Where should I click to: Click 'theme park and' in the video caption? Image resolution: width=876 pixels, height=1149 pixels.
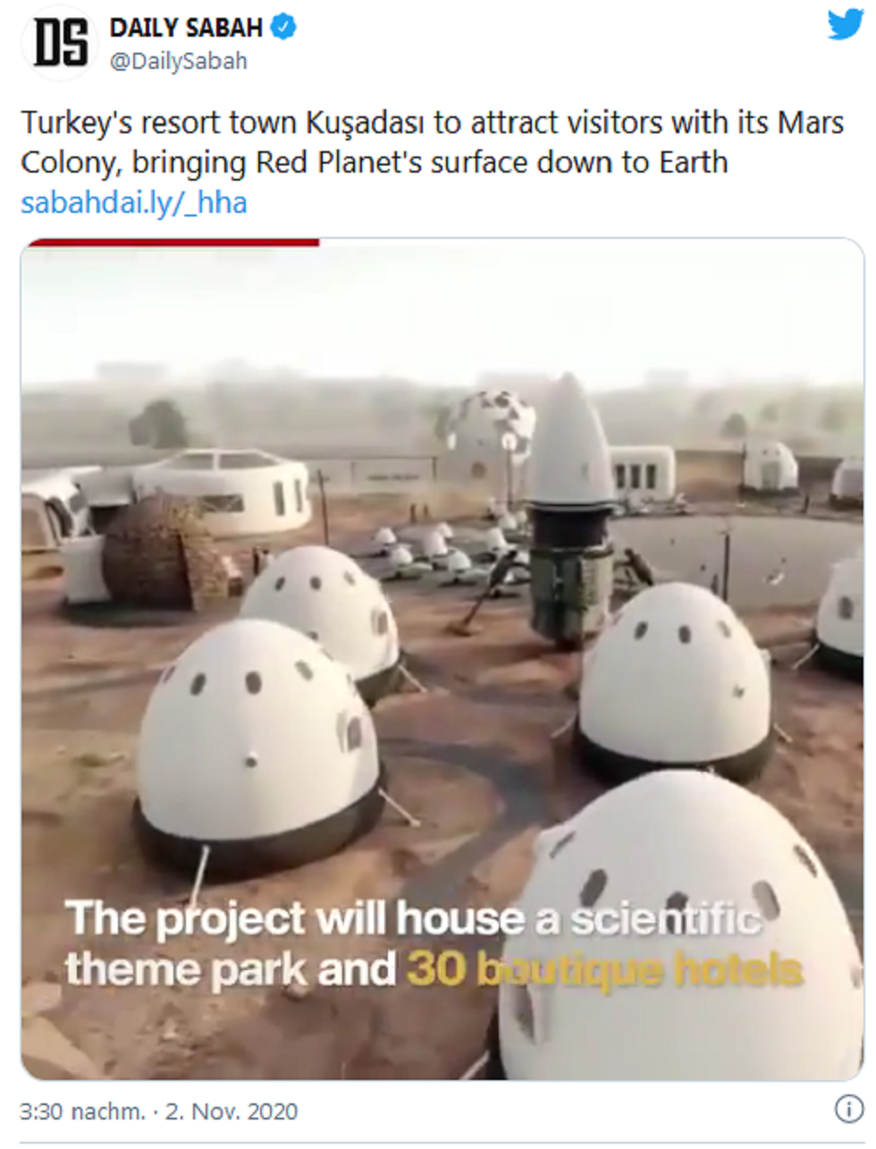click(231, 969)
